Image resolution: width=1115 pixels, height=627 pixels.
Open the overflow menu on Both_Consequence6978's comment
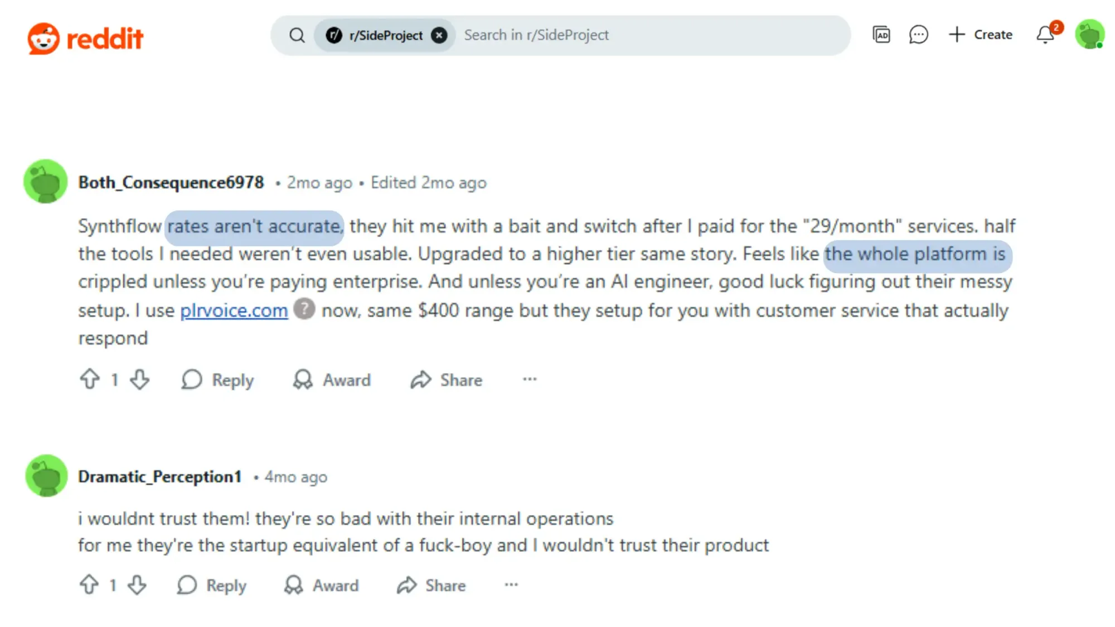529,380
